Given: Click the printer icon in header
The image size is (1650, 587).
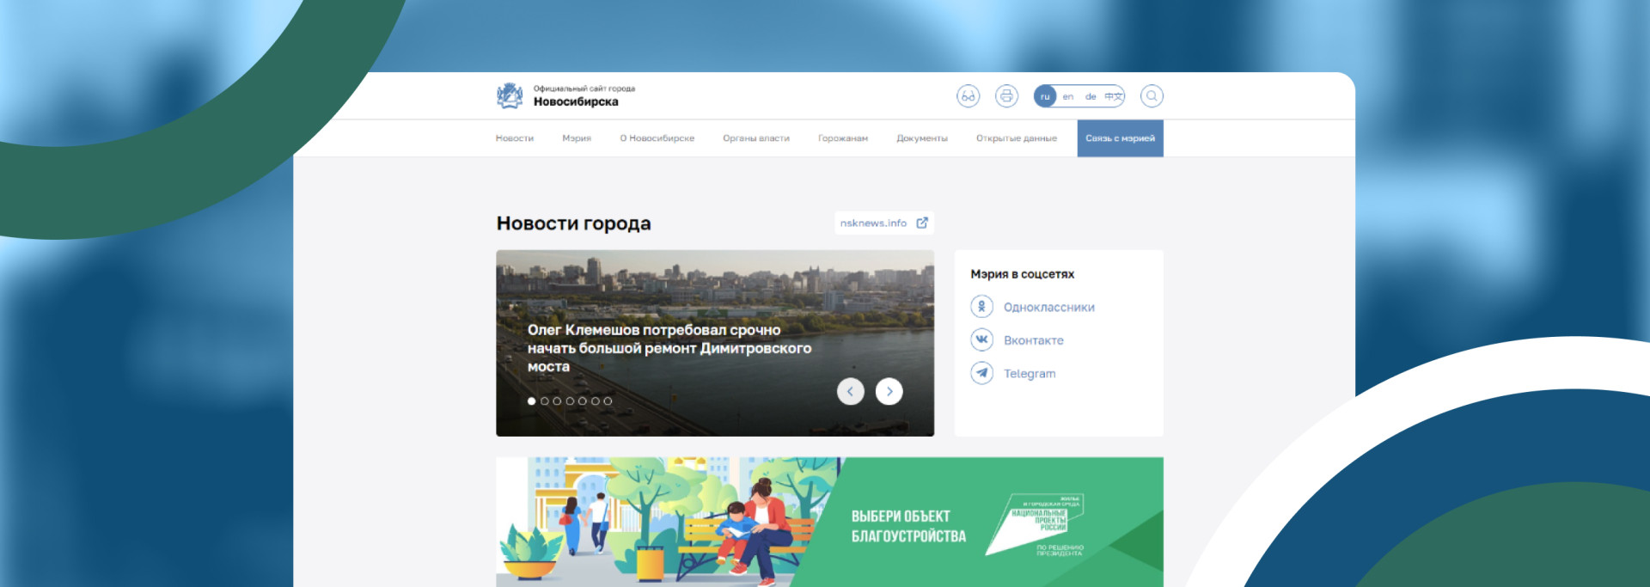Looking at the screenshot, I should tap(1006, 96).
